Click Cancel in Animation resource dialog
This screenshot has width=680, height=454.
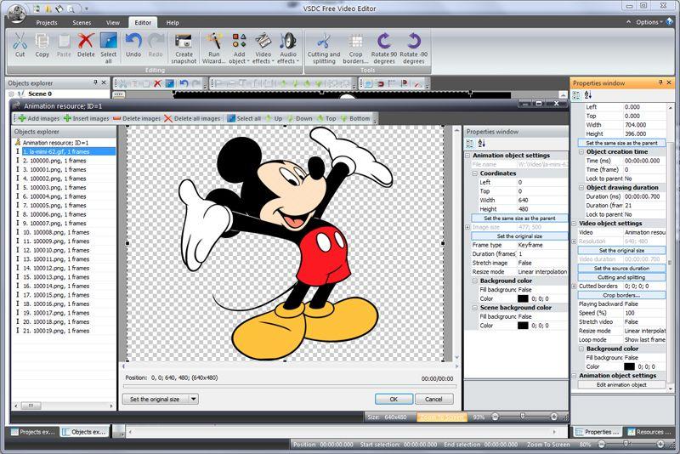433,399
